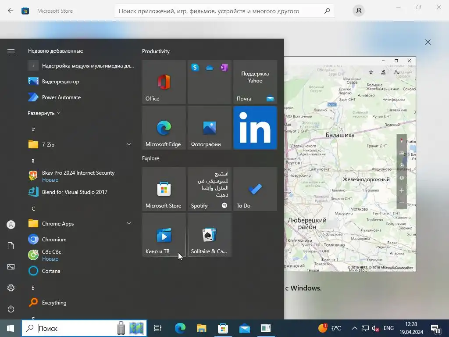The image size is (449, 337).
Task: Open Task View on taskbar
Action: point(158,328)
